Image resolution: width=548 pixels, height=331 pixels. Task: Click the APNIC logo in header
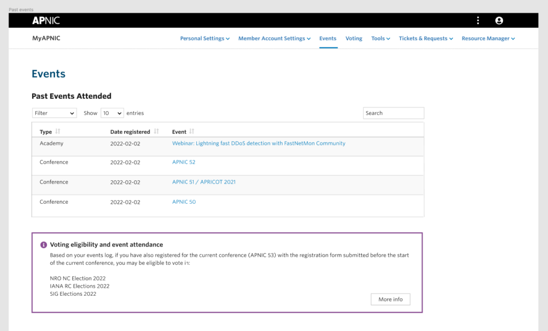pyautogui.click(x=46, y=21)
